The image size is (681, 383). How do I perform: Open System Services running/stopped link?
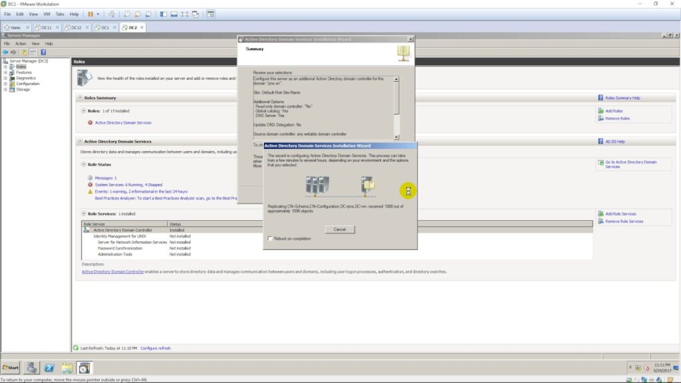point(128,185)
